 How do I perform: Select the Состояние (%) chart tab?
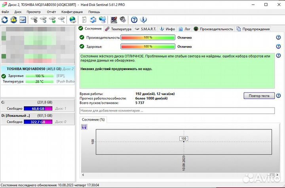(93, 119)
